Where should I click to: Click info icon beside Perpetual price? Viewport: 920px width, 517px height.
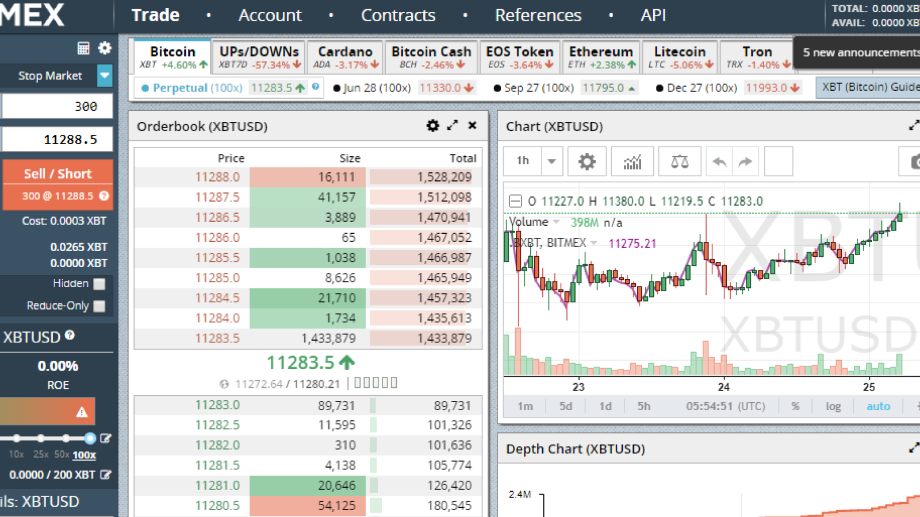click(316, 87)
